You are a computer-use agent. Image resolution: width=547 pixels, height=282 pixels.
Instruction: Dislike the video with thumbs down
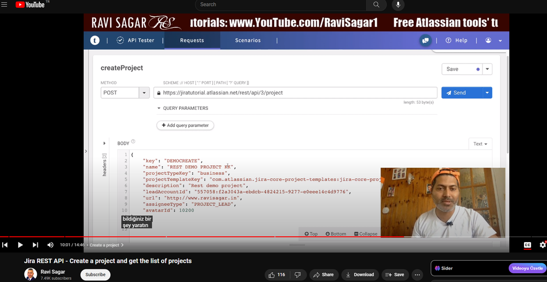(297, 275)
